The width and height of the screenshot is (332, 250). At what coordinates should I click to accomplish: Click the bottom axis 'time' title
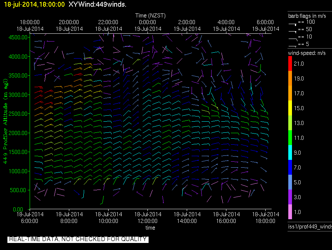(x=150, y=228)
